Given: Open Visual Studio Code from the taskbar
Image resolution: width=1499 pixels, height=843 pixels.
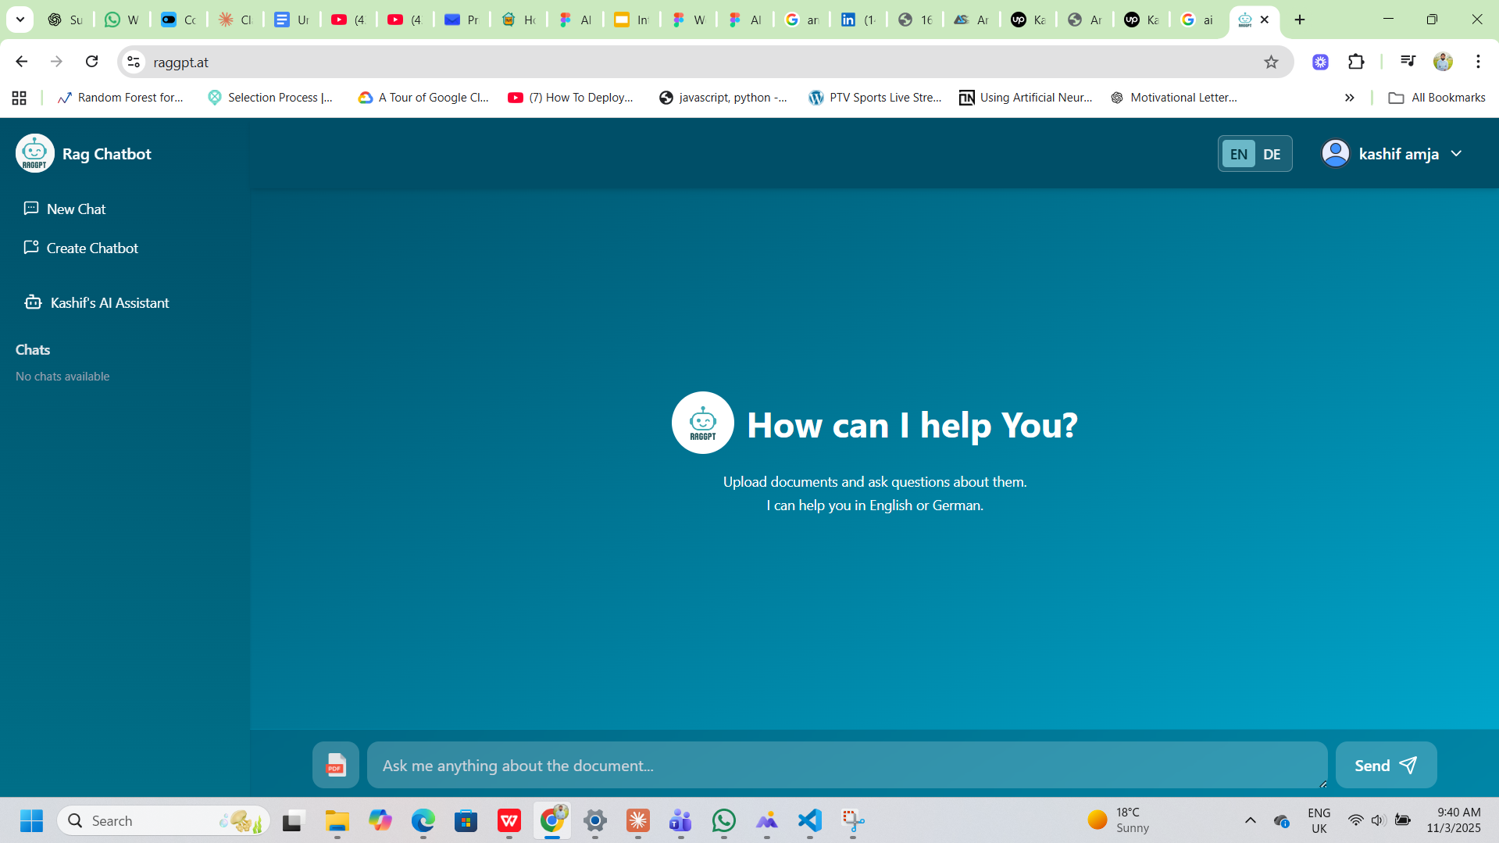Looking at the screenshot, I should (810, 820).
